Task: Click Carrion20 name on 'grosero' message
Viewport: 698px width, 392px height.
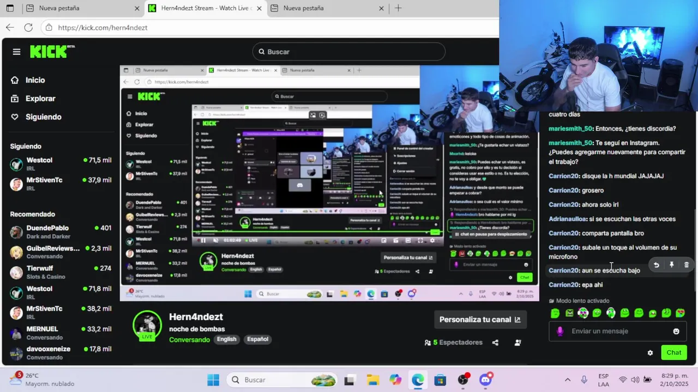Action: click(x=564, y=191)
